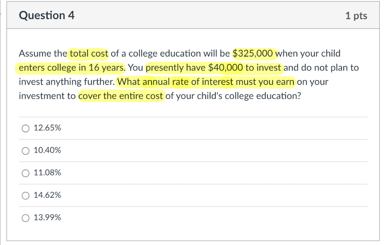Click highlighted "What annual rate of interest" text

coord(176,82)
